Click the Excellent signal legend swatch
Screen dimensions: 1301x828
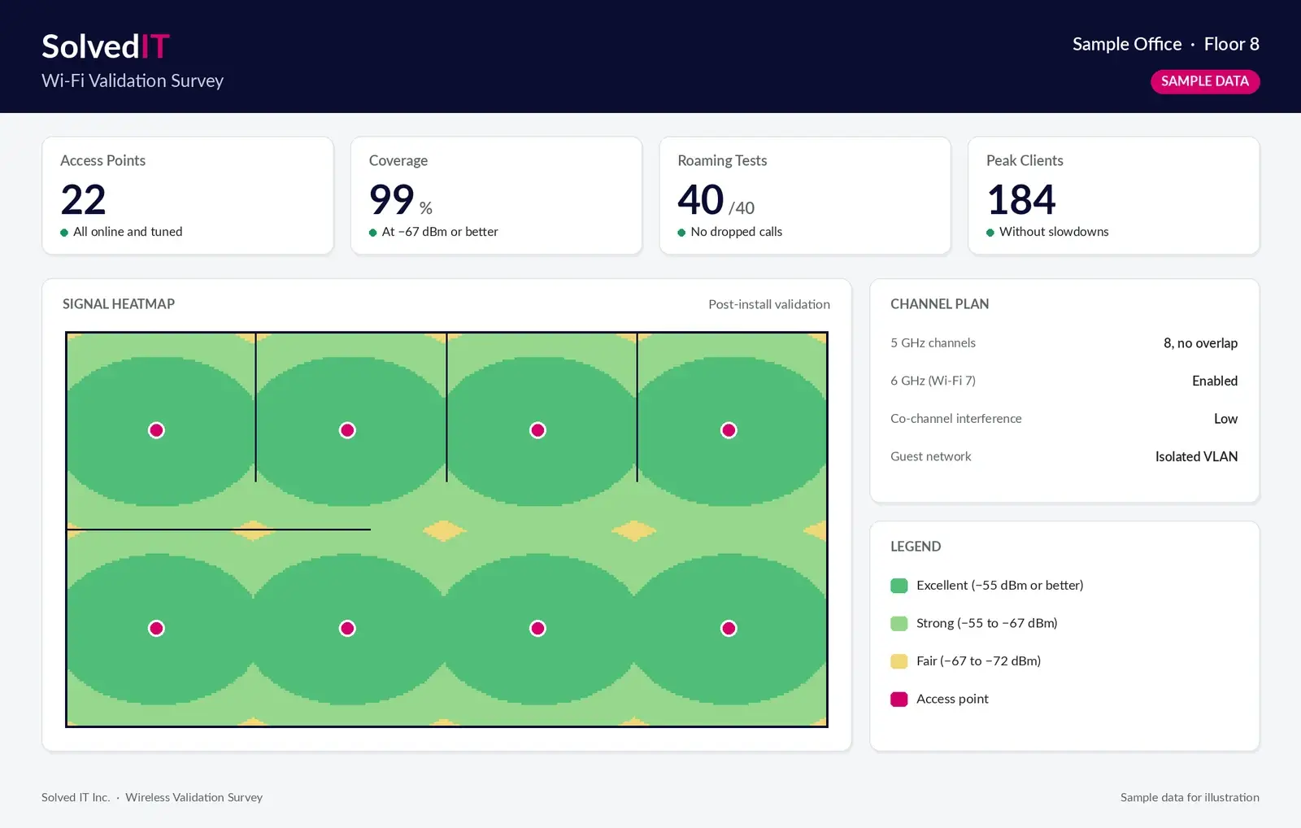[x=899, y=586]
